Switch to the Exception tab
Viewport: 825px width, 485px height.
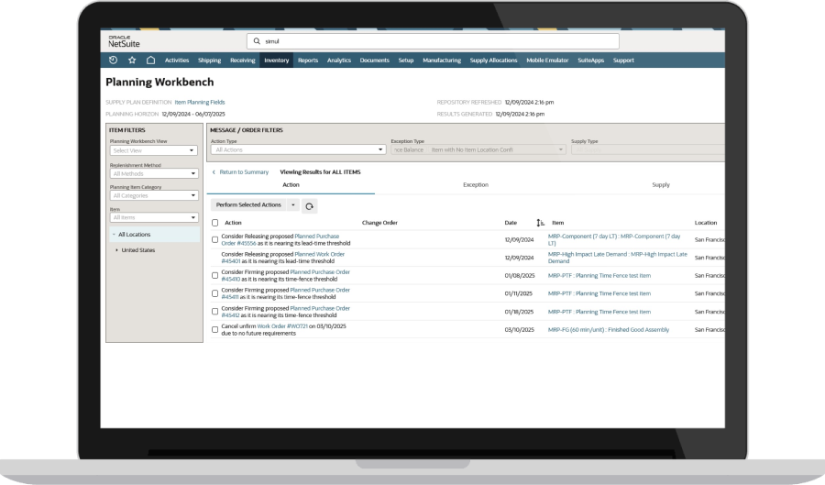[475, 184]
